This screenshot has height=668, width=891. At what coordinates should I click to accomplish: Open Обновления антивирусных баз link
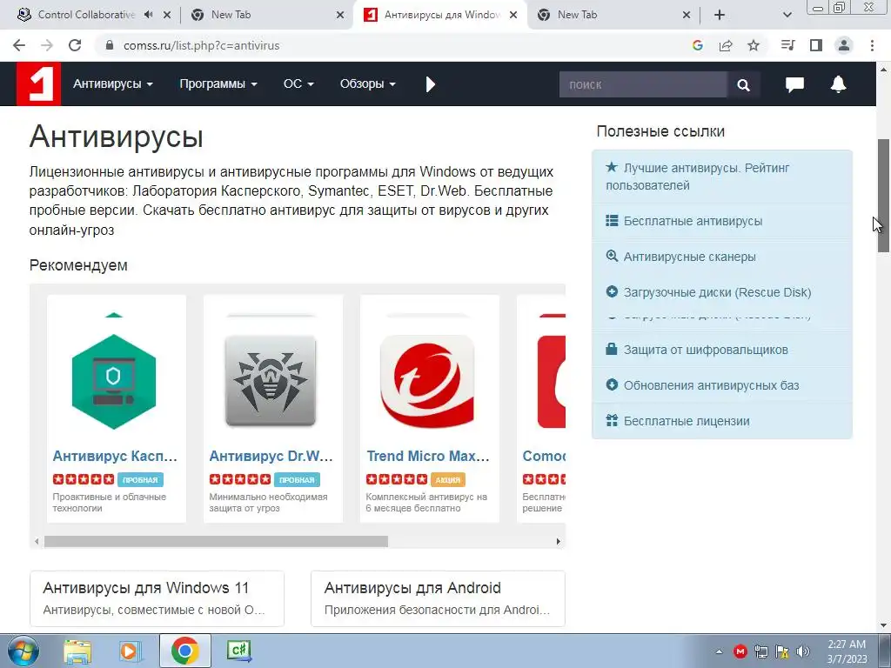(x=722, y=385)
